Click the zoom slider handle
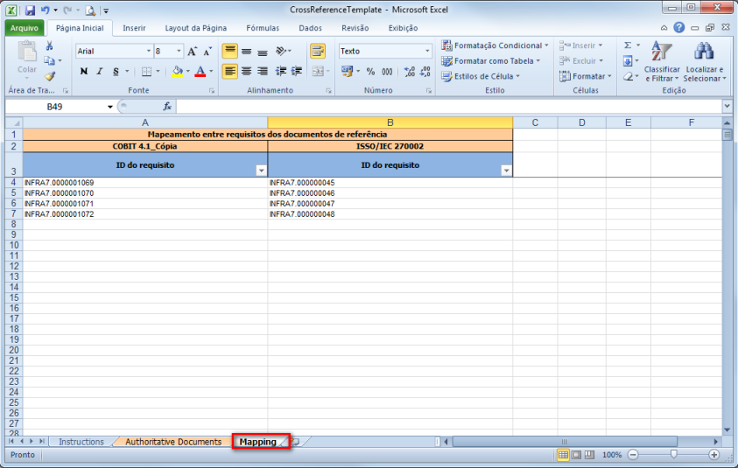 pyautogui.click(x=673, y=454)
